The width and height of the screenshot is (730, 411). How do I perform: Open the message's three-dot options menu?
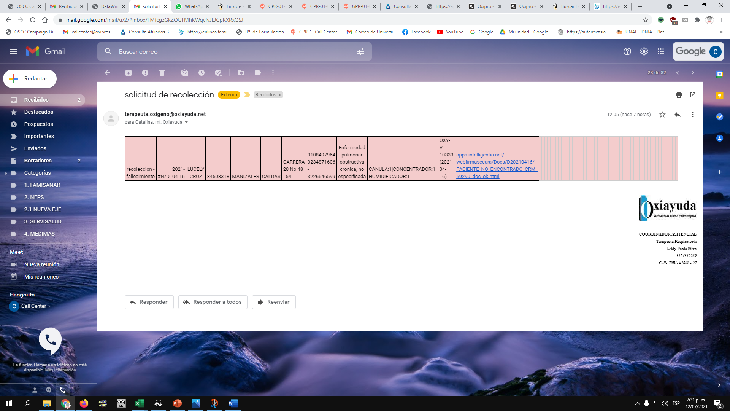[693, 115]
